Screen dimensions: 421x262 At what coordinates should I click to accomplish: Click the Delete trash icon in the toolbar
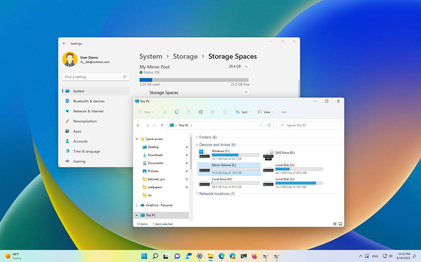click(x=225, y=112)
